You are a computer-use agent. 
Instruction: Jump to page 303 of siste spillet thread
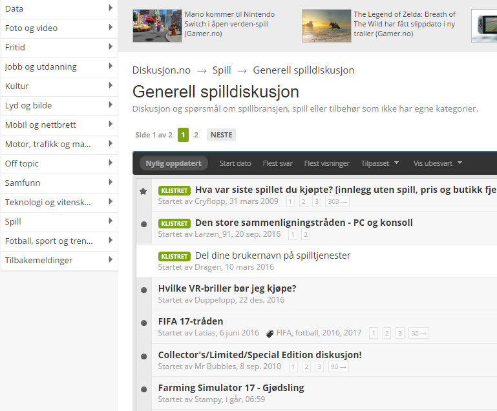point(337,201)
